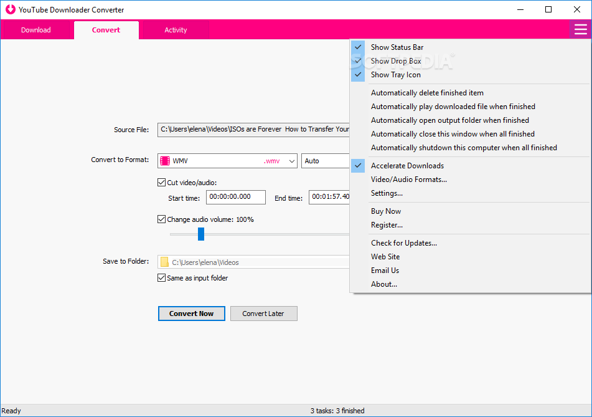
Task: Choose Email Us menu entry
Action: point(470,270)
